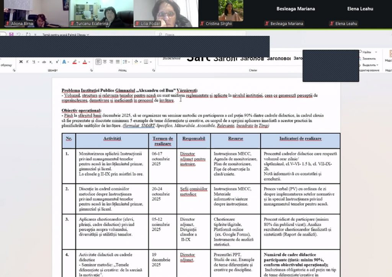Click the Save icon in quick access toolbar
The height and width of the screenshot is (277, 392).
tap(11, 35)
